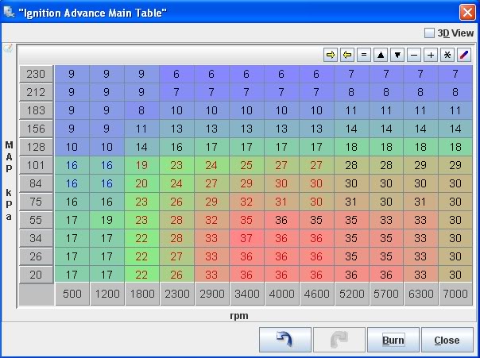Select the cell with value 25

click(x=246, y=165)
